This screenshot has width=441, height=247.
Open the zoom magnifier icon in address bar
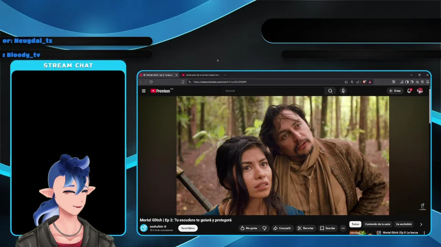coord(352,82)
